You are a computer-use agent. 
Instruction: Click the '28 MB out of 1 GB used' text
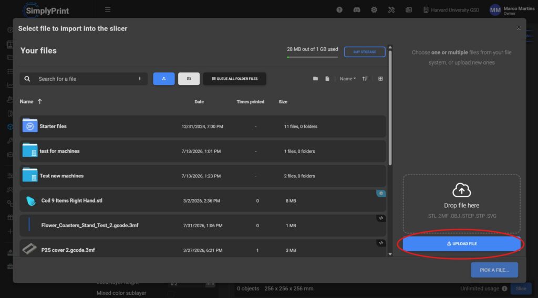click(312, 49)
